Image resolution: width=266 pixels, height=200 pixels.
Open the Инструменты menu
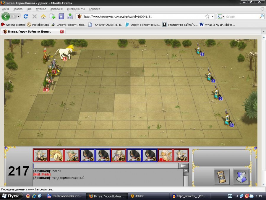tap(76, 9)
